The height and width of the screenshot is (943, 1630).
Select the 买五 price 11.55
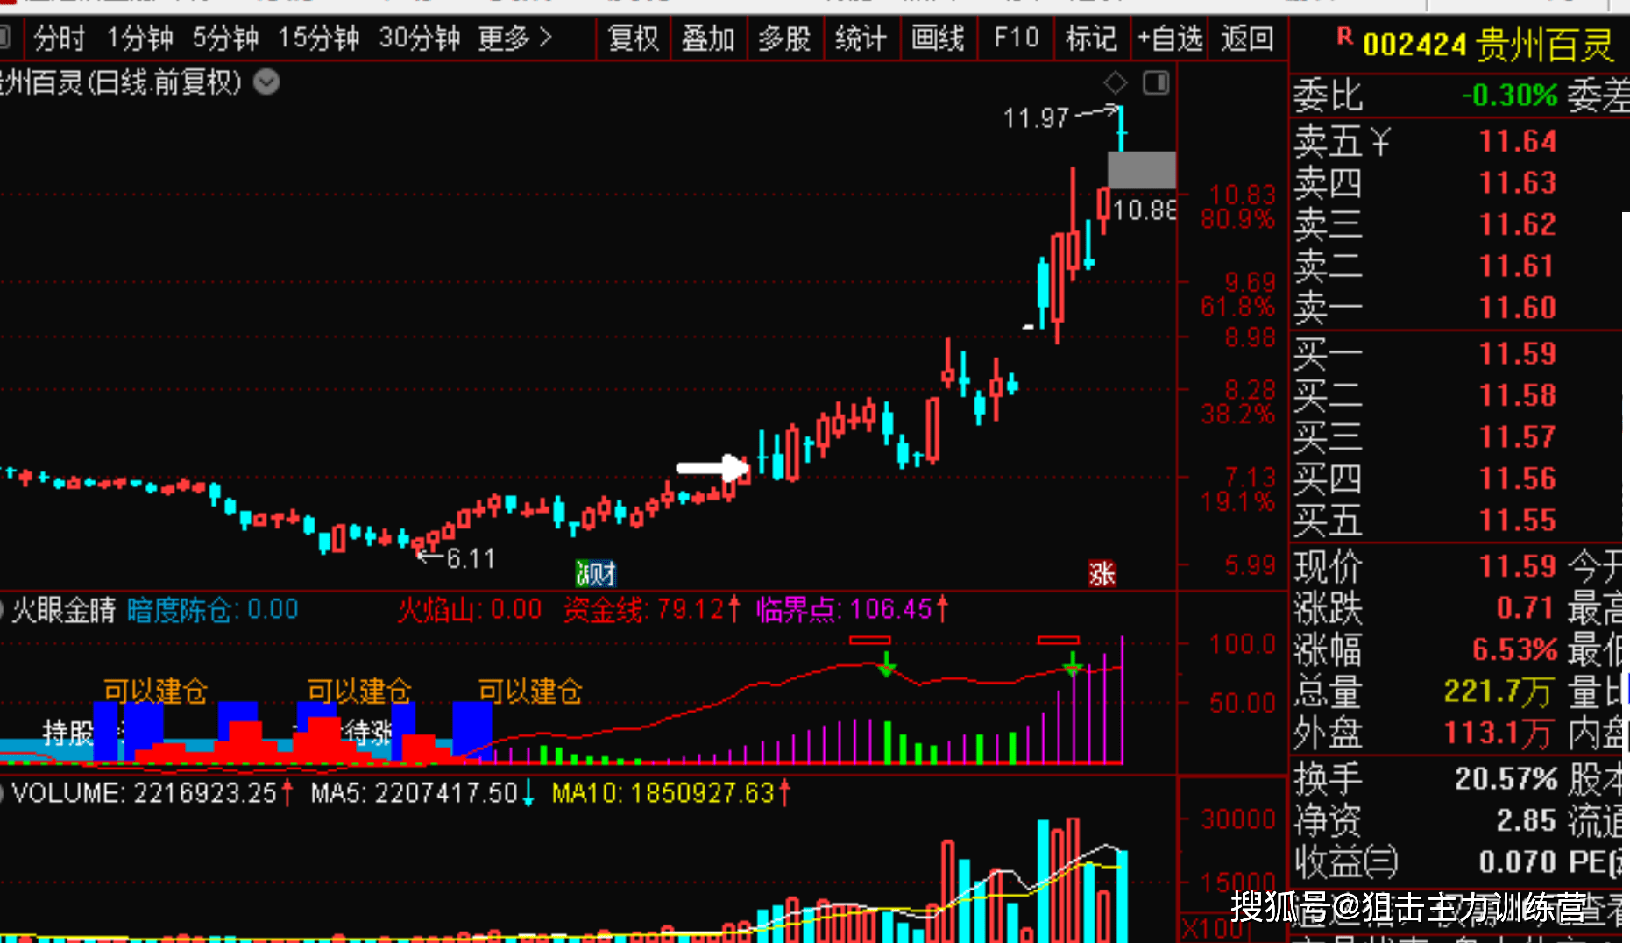[1518, 521]
